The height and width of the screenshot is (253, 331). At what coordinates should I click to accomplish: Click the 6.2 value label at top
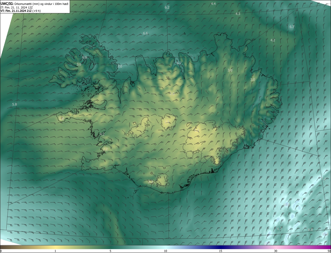(x=167, y=7)
